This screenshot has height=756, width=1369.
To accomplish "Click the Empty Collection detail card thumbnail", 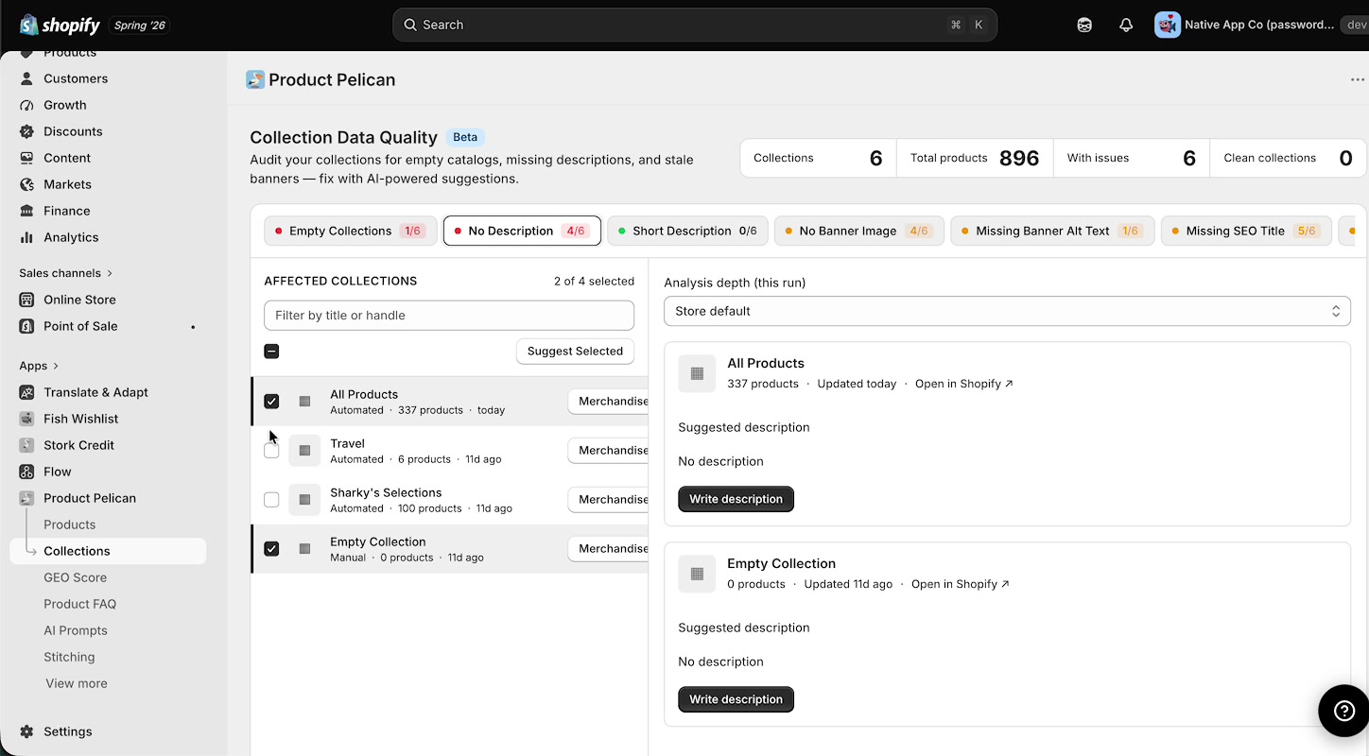I will tap(697, 574).
